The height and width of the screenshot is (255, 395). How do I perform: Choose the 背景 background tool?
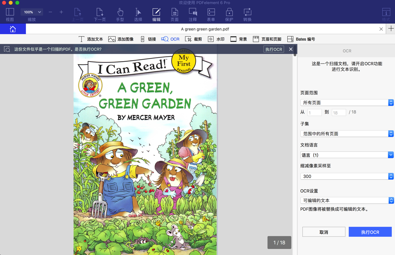pos(239,39)
